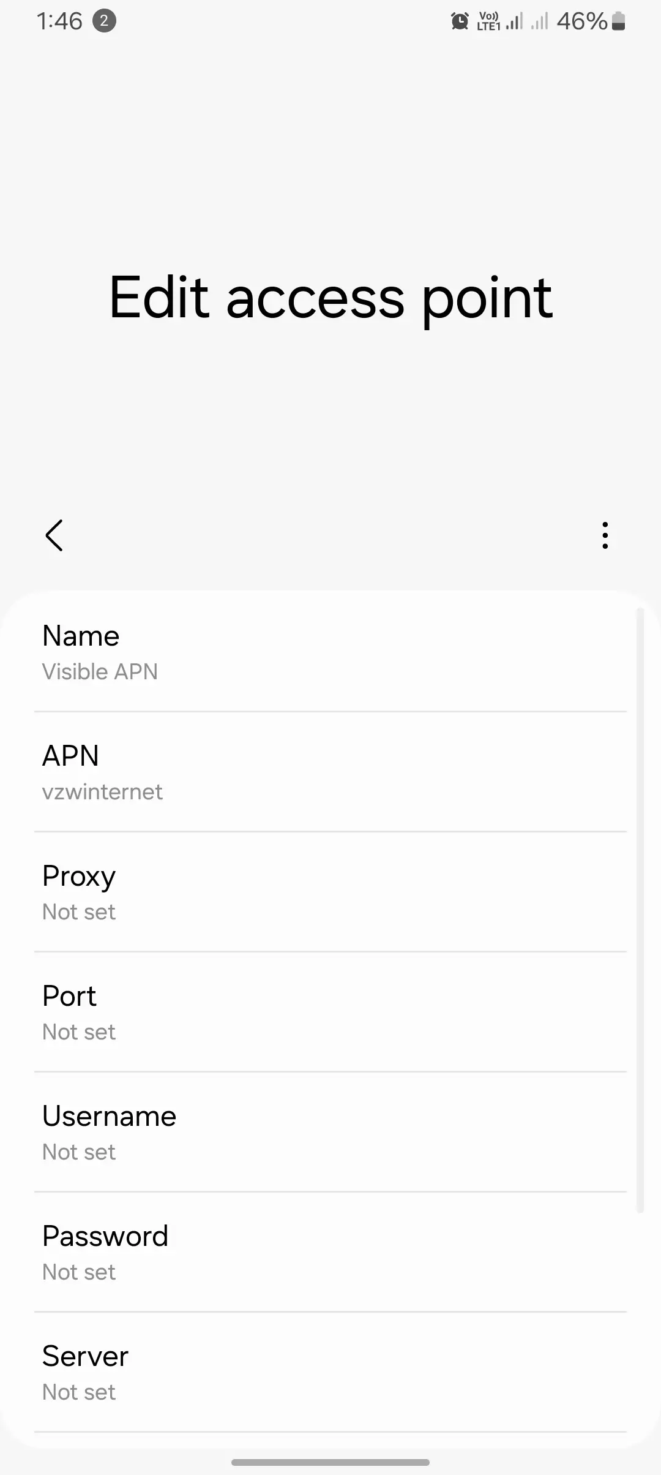Select the Port entry
Screen dimensions: 661x1475
tap(330, 1013)
